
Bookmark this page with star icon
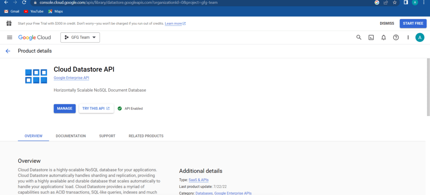pyautogui.click(x=395, y=2)
